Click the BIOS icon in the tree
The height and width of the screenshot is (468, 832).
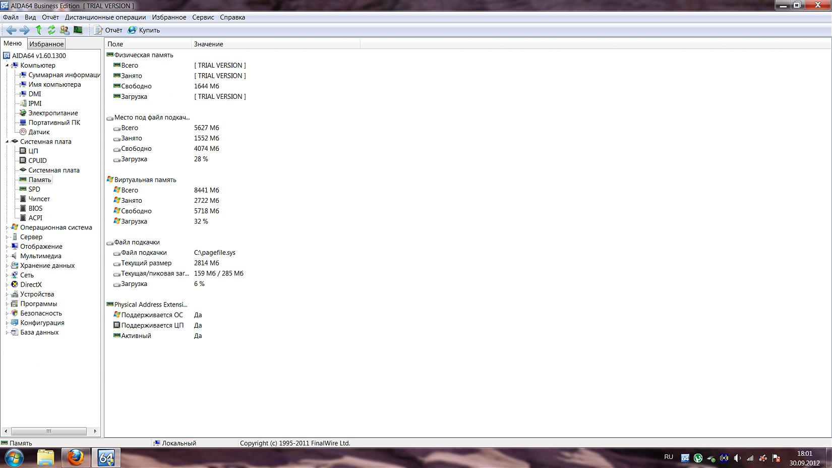tap(23, 208)
